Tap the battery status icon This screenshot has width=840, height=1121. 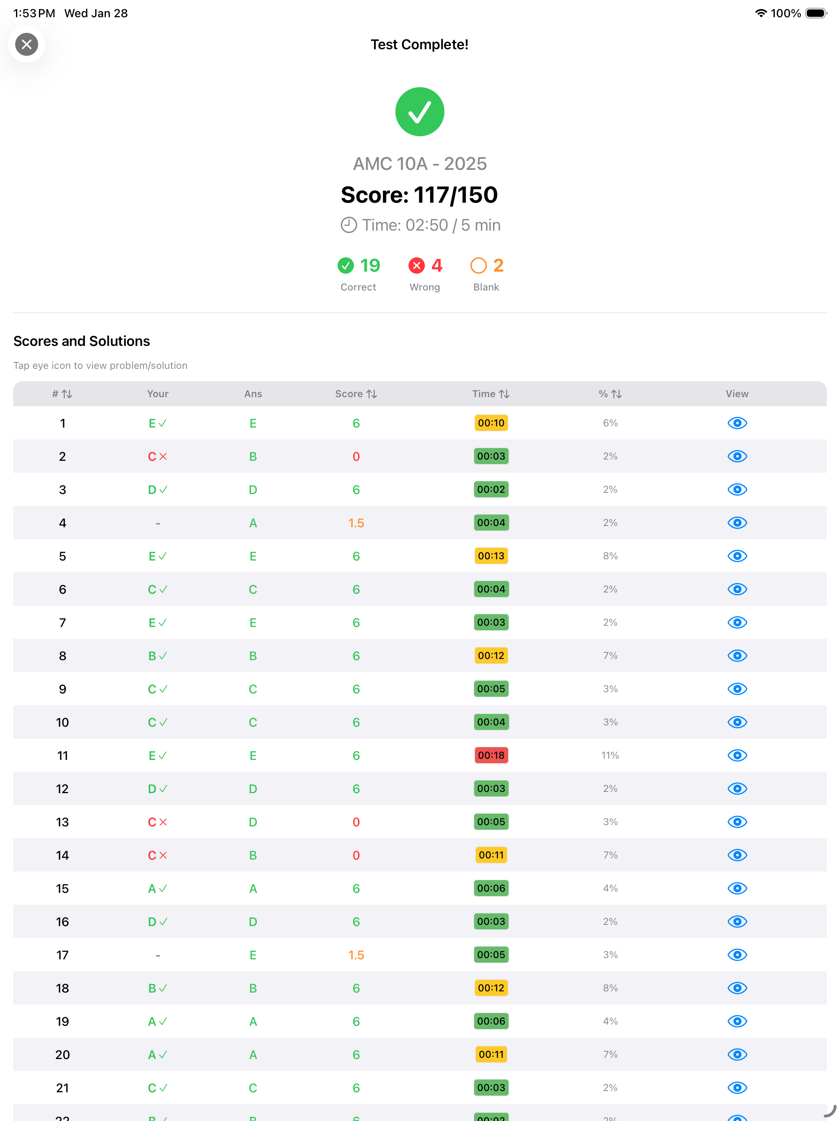coord(816,13)
